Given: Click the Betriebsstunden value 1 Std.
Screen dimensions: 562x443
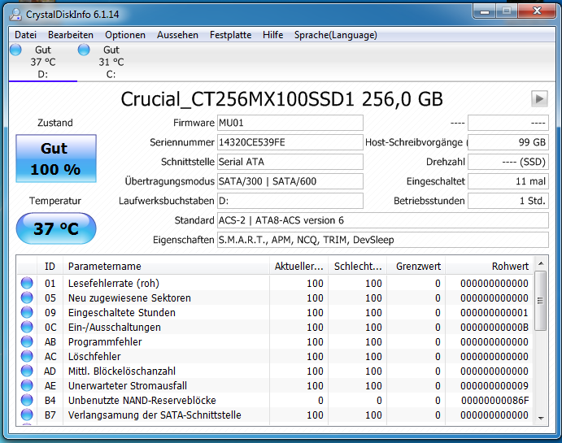Looking at the screenshot, I should [508, 201].
